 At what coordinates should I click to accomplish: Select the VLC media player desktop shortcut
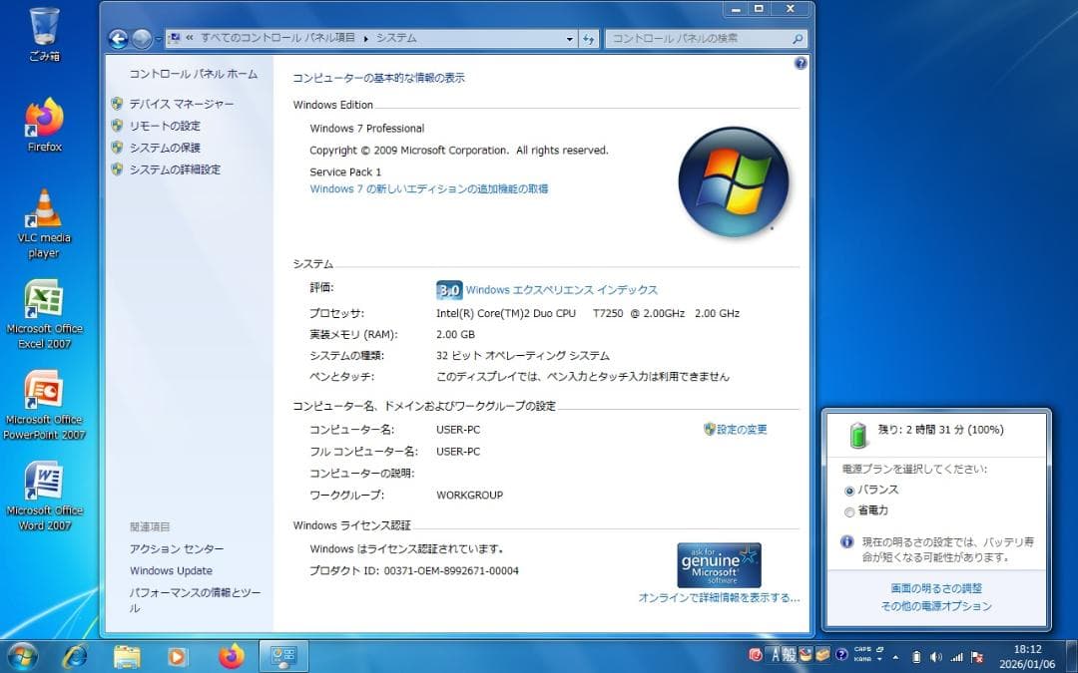point(44,224)
